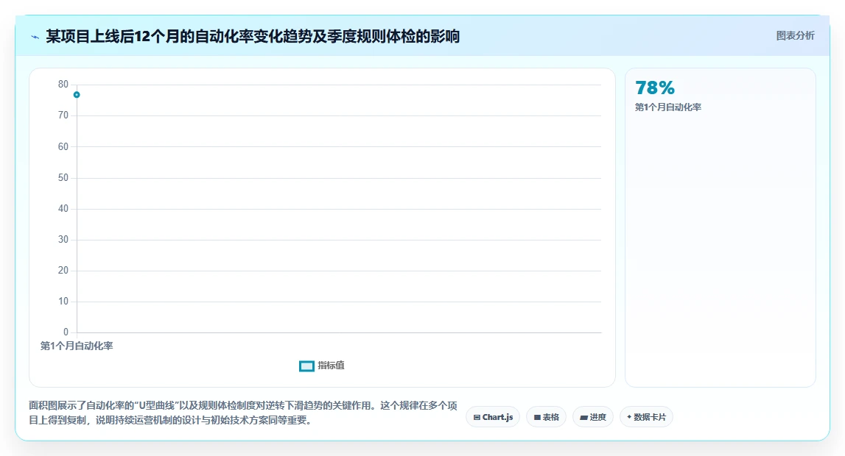The height and width of the screenshot is (456, 845).
Task: Click the y-axis value 80
Action: (63, 85)
